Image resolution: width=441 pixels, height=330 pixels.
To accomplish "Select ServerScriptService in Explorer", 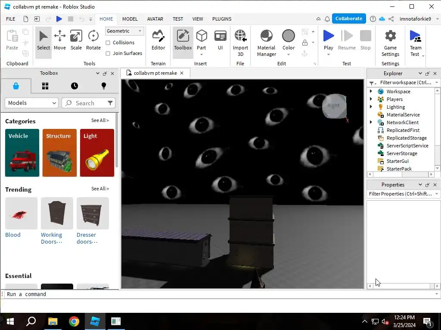I will click(407, 146).
